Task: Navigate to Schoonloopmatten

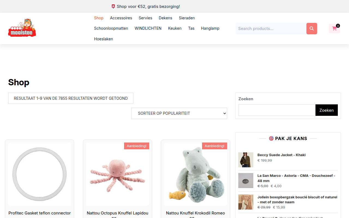Action: (x=111, y=28)
